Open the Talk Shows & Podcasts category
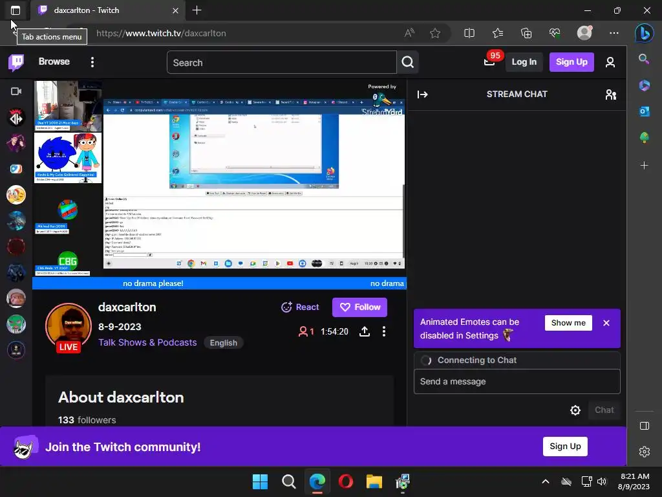 [x=147, y=342]
